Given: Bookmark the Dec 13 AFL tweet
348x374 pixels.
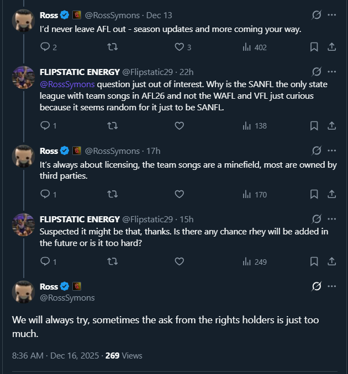Looking at the screenshot, I should (314, 47).
